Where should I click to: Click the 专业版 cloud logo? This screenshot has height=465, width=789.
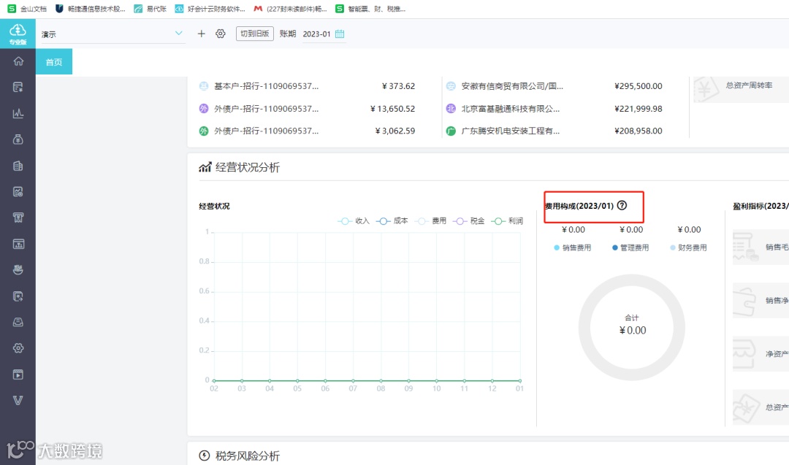(x=18, y=34)
